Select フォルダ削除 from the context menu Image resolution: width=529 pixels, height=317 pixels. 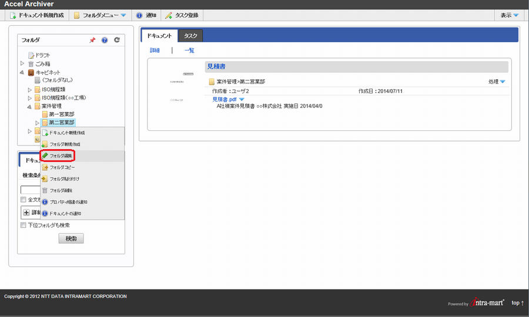pos(61,191)
